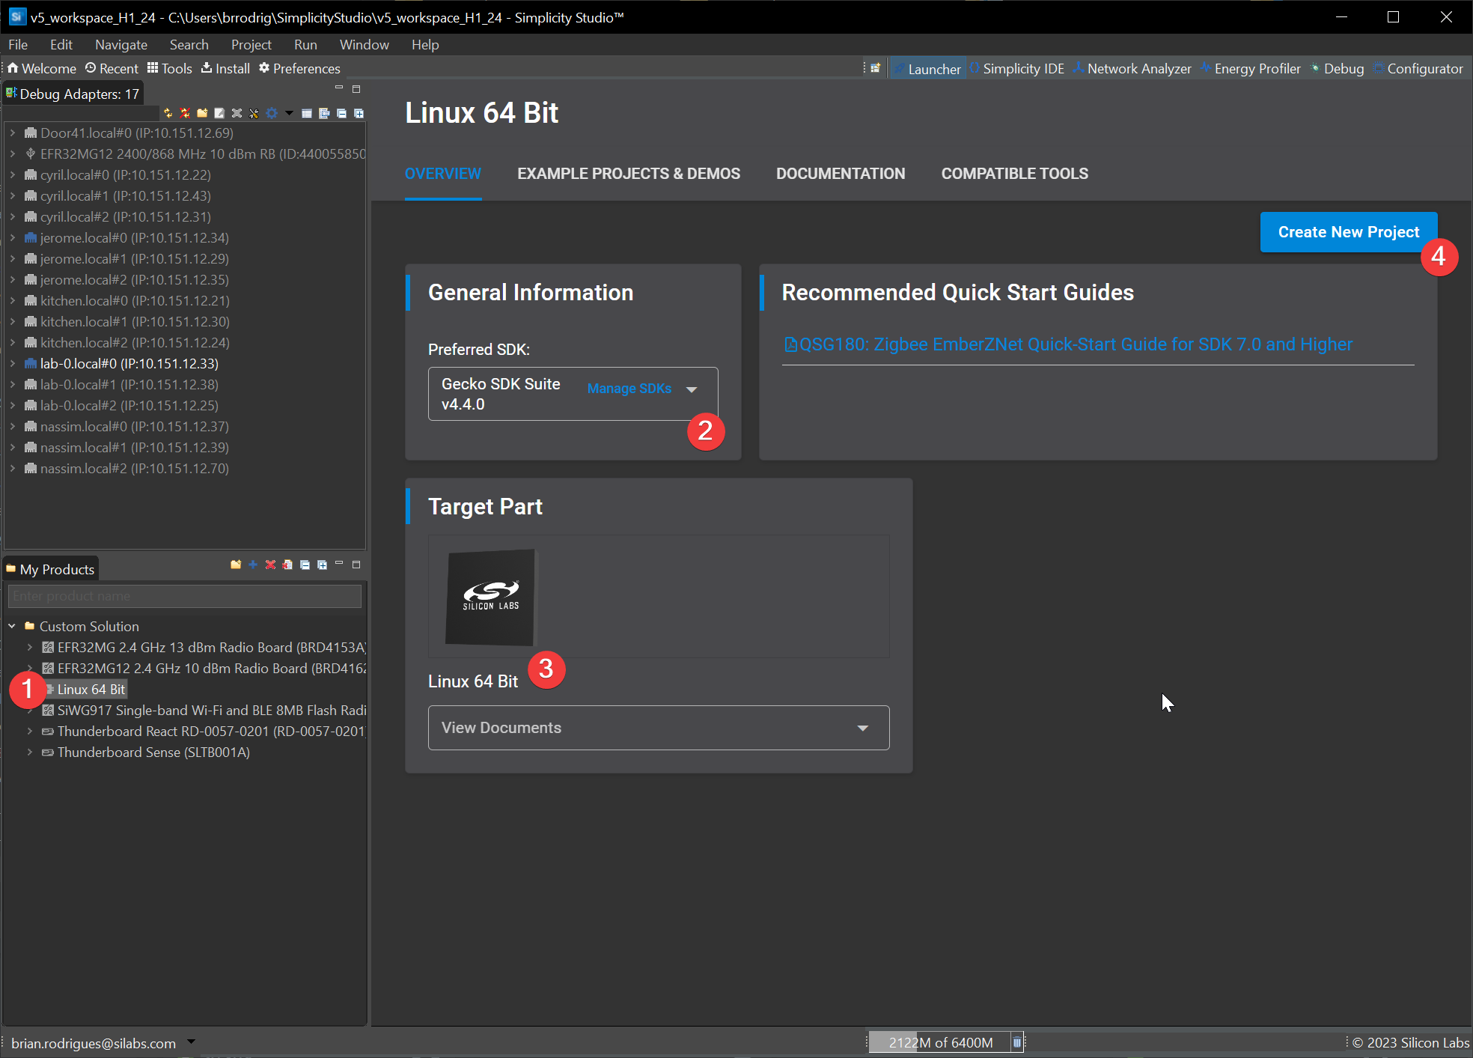Click the red X remove product icon
This screenshot has height=1058, width=1473.
270,565
